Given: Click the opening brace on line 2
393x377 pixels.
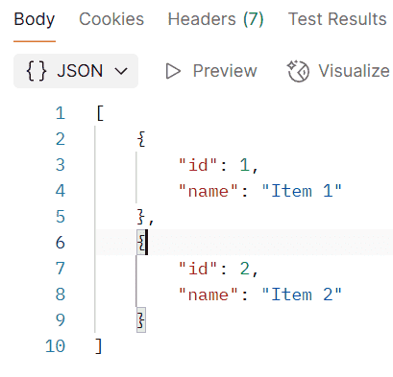Looking at the screenshot, I should tap(141, 139).
